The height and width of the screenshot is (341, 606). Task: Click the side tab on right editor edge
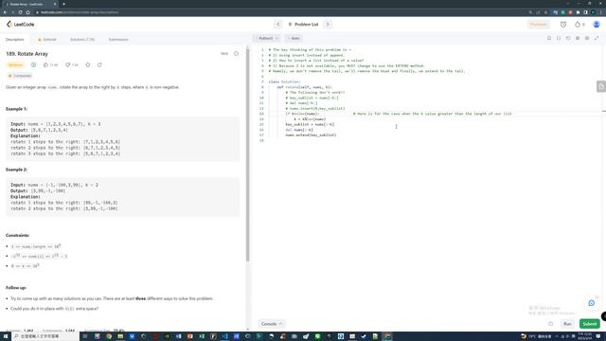click(601, 86)
